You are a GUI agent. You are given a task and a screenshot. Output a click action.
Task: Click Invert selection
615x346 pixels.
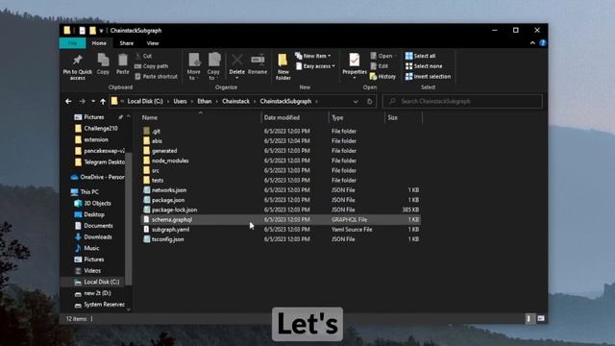[428, 77]
